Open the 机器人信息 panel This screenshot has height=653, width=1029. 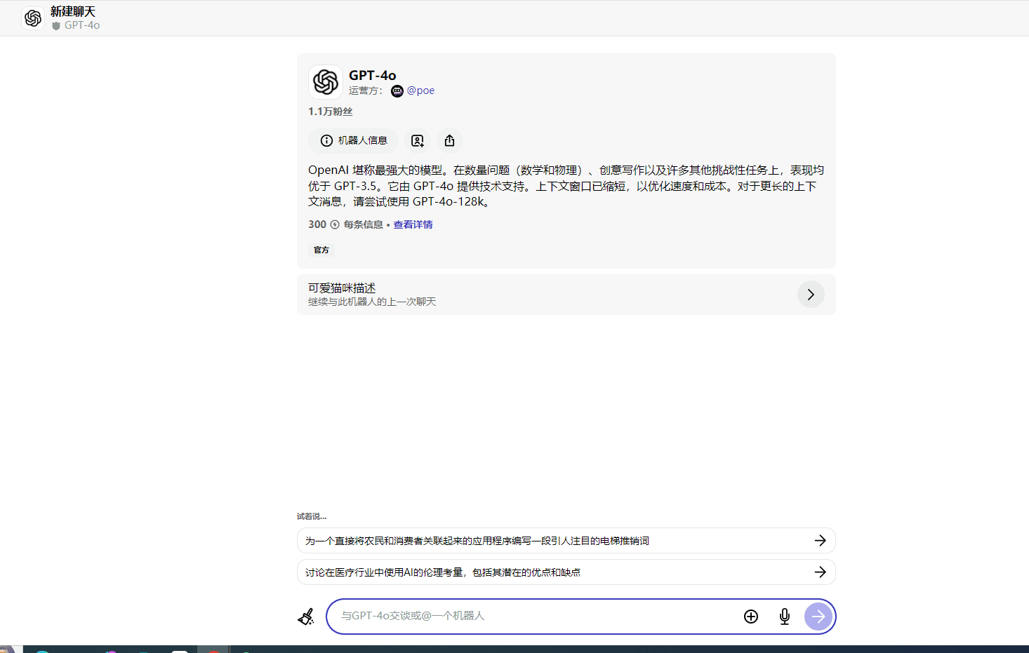[353, 140]
